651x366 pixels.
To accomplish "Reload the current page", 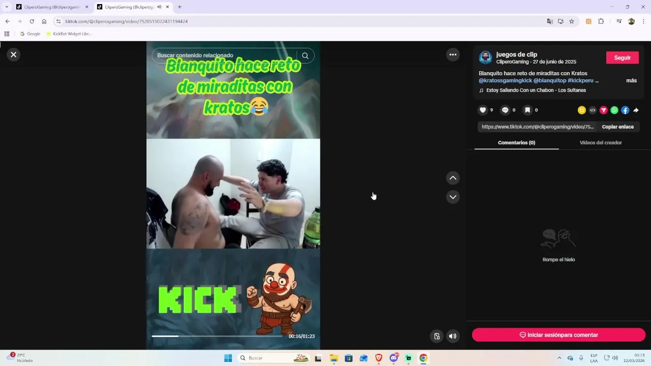I will tap(32, 21).
